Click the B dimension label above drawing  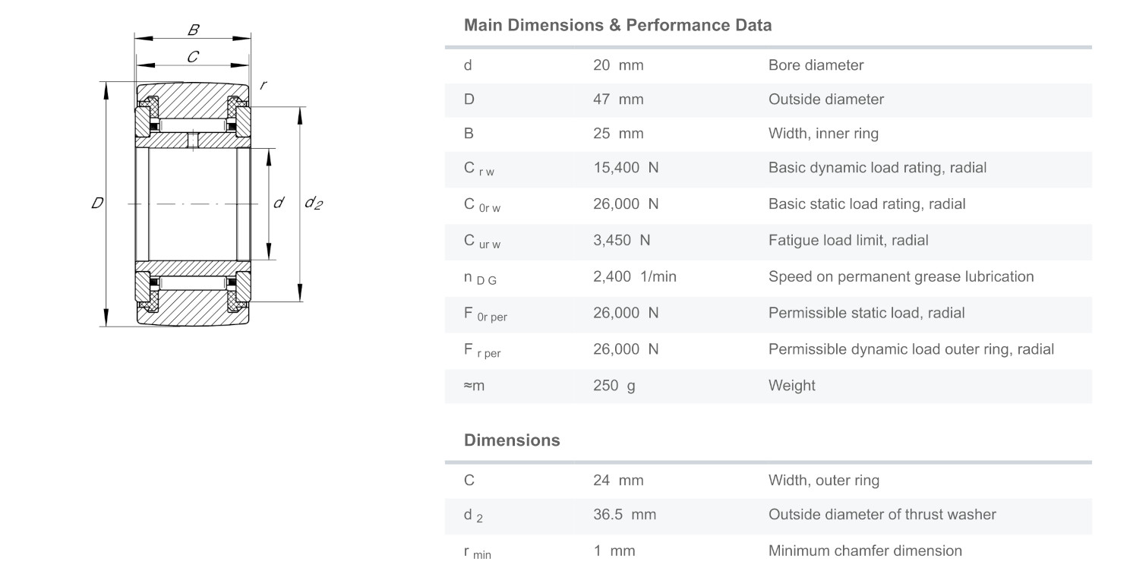(194, 30)
